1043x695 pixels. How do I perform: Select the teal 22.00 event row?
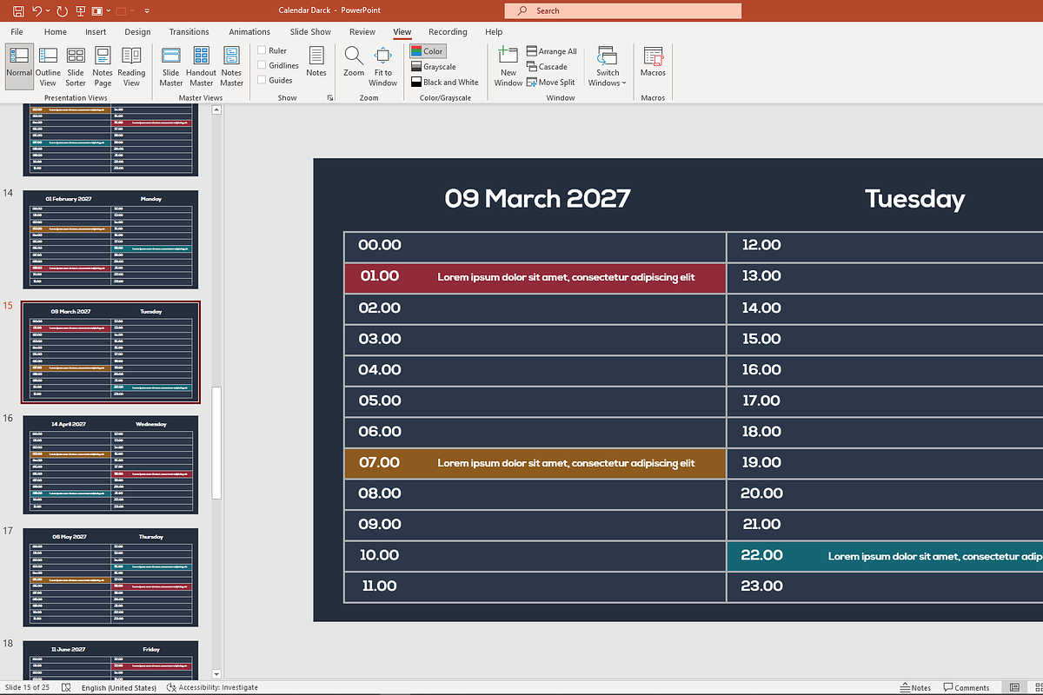pos(885,556)
